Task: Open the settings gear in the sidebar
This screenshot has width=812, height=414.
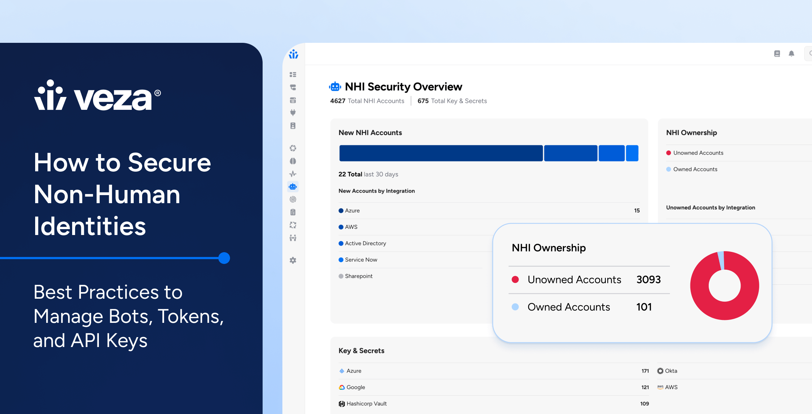Action: 293,260
